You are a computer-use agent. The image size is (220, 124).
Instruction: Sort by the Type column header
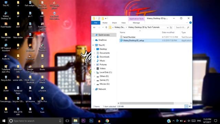click(184, 32)
